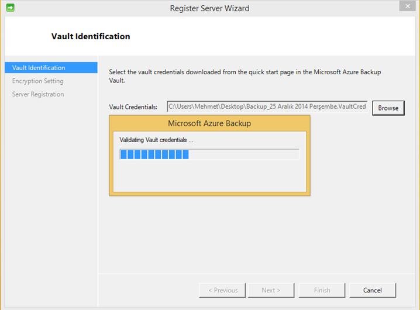Click the Cancel button
The width and height of the screenshot is (420, 310).
372,290
